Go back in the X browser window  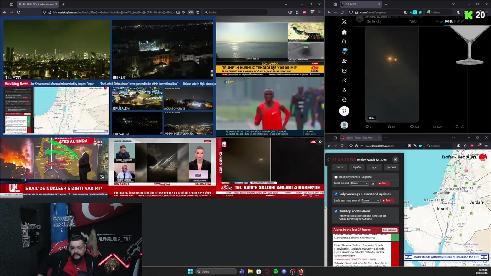pyautogui.click(x=329, y=12)
